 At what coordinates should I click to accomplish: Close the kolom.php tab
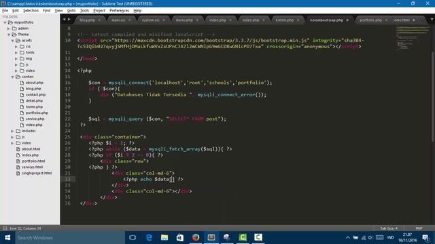click(298, 20)
